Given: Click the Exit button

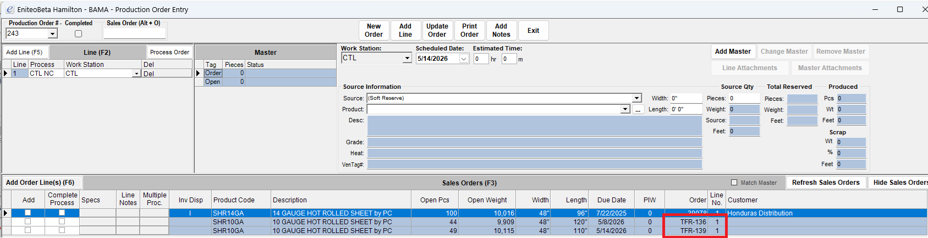Looking at the screenshot, I should (534, 30).
